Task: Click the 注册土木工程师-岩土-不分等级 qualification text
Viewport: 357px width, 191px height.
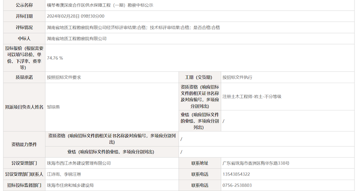Action: coord(252,96)
